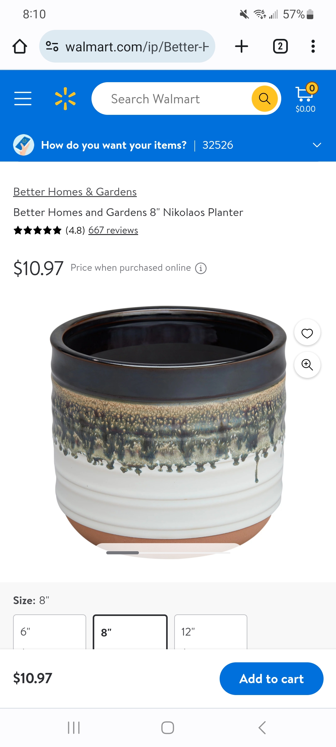Select the 8" size option
The image size is (336, 747).
130,632
